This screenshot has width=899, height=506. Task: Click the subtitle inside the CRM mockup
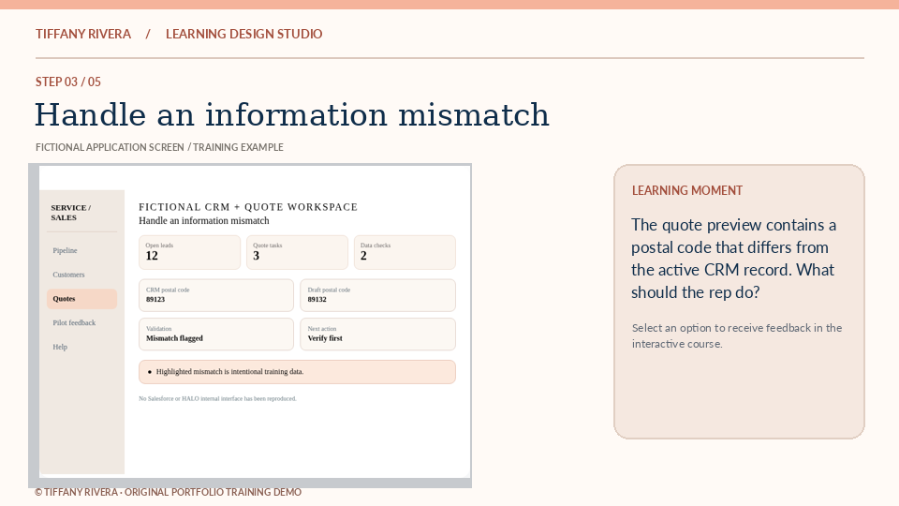coord(203,221)
